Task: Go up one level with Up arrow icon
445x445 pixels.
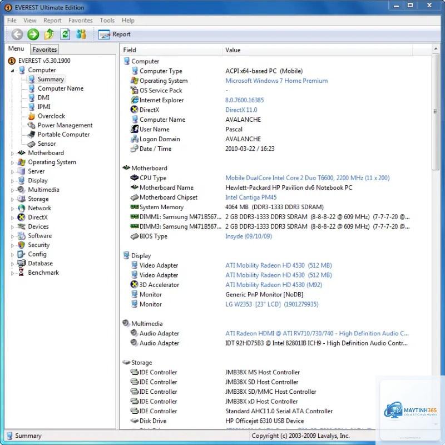Action: tap(49, 34)
